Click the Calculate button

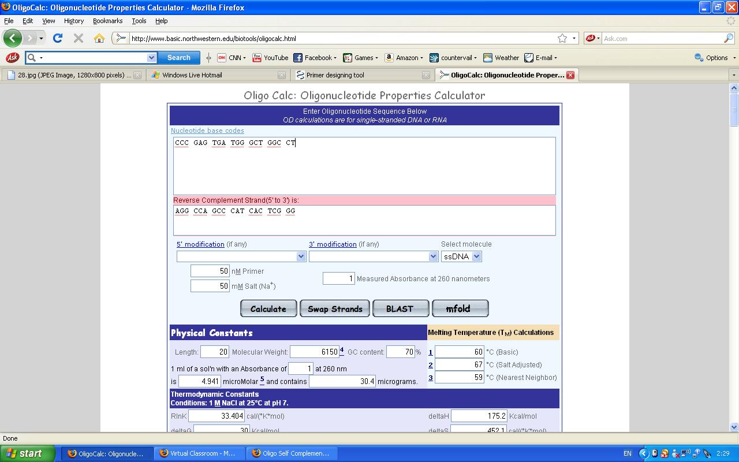coord(268,309)
